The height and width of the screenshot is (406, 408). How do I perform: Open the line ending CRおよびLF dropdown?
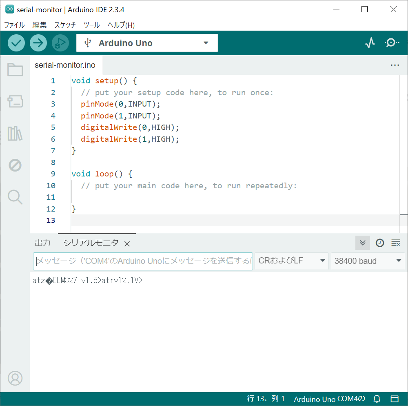pyautogui.click(x=292, y=261)
